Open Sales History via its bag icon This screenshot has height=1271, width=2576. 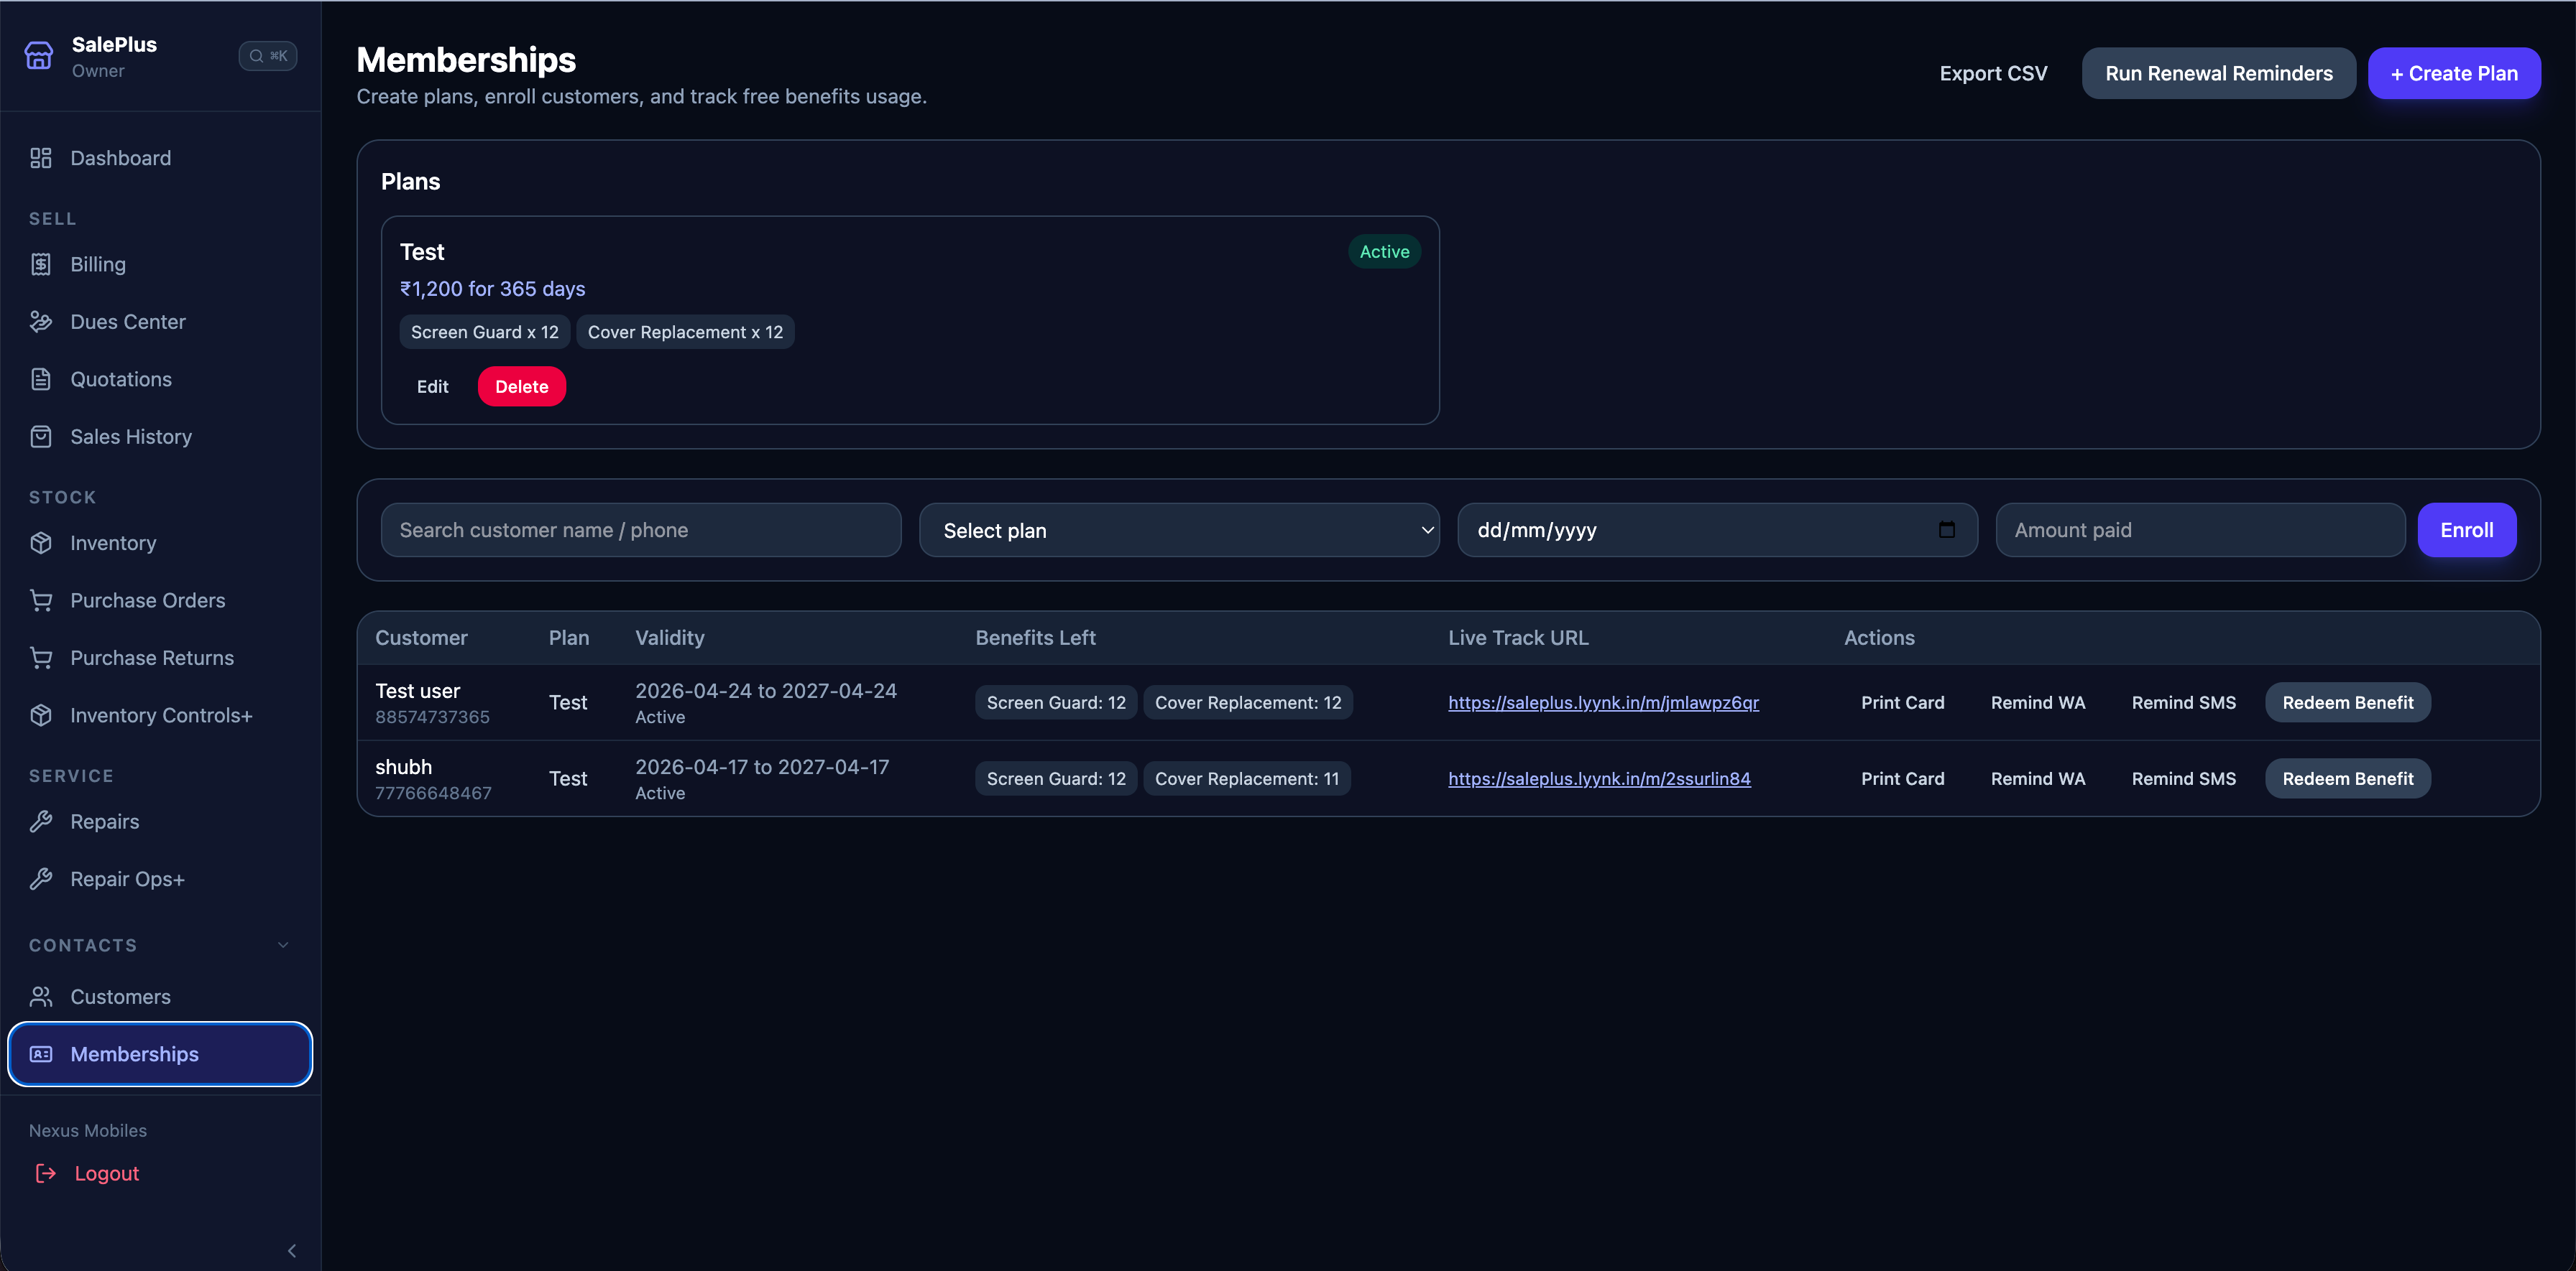click(x=40, y=437)
